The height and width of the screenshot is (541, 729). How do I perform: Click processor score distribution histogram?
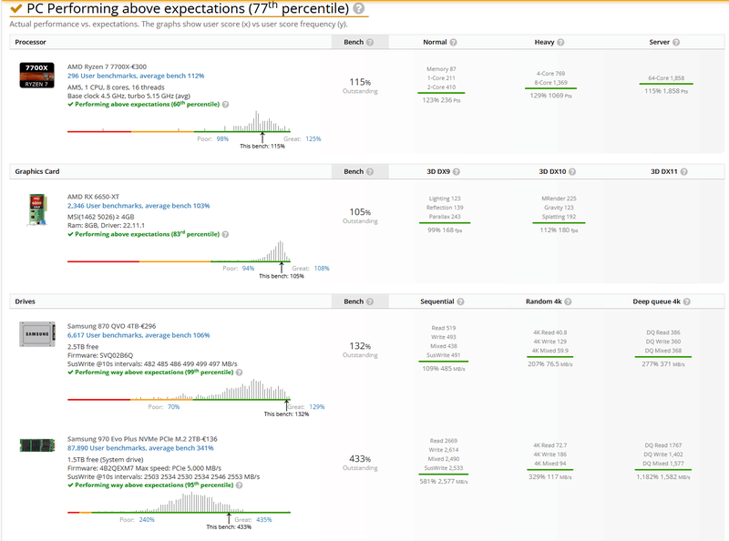pos(179,122)
